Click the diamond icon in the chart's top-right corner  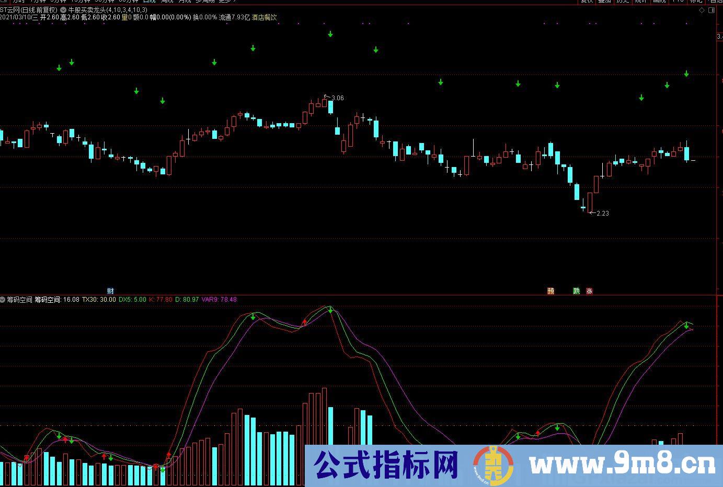[x=702, y=10]
